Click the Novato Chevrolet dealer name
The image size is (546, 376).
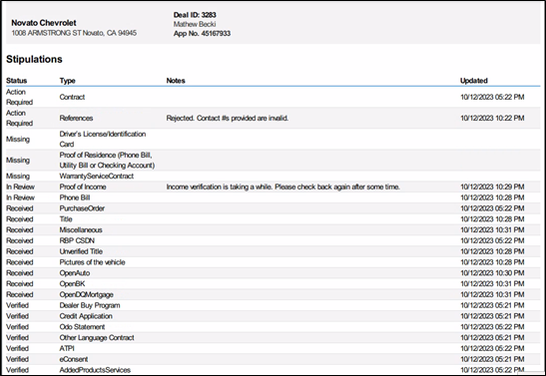pos(44,23)
